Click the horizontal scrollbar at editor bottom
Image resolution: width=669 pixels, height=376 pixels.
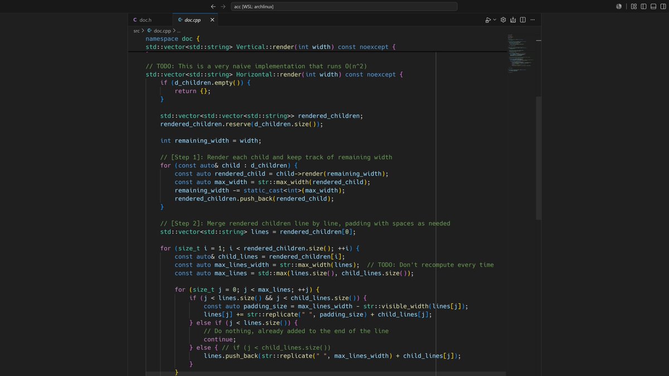[326, 374]
